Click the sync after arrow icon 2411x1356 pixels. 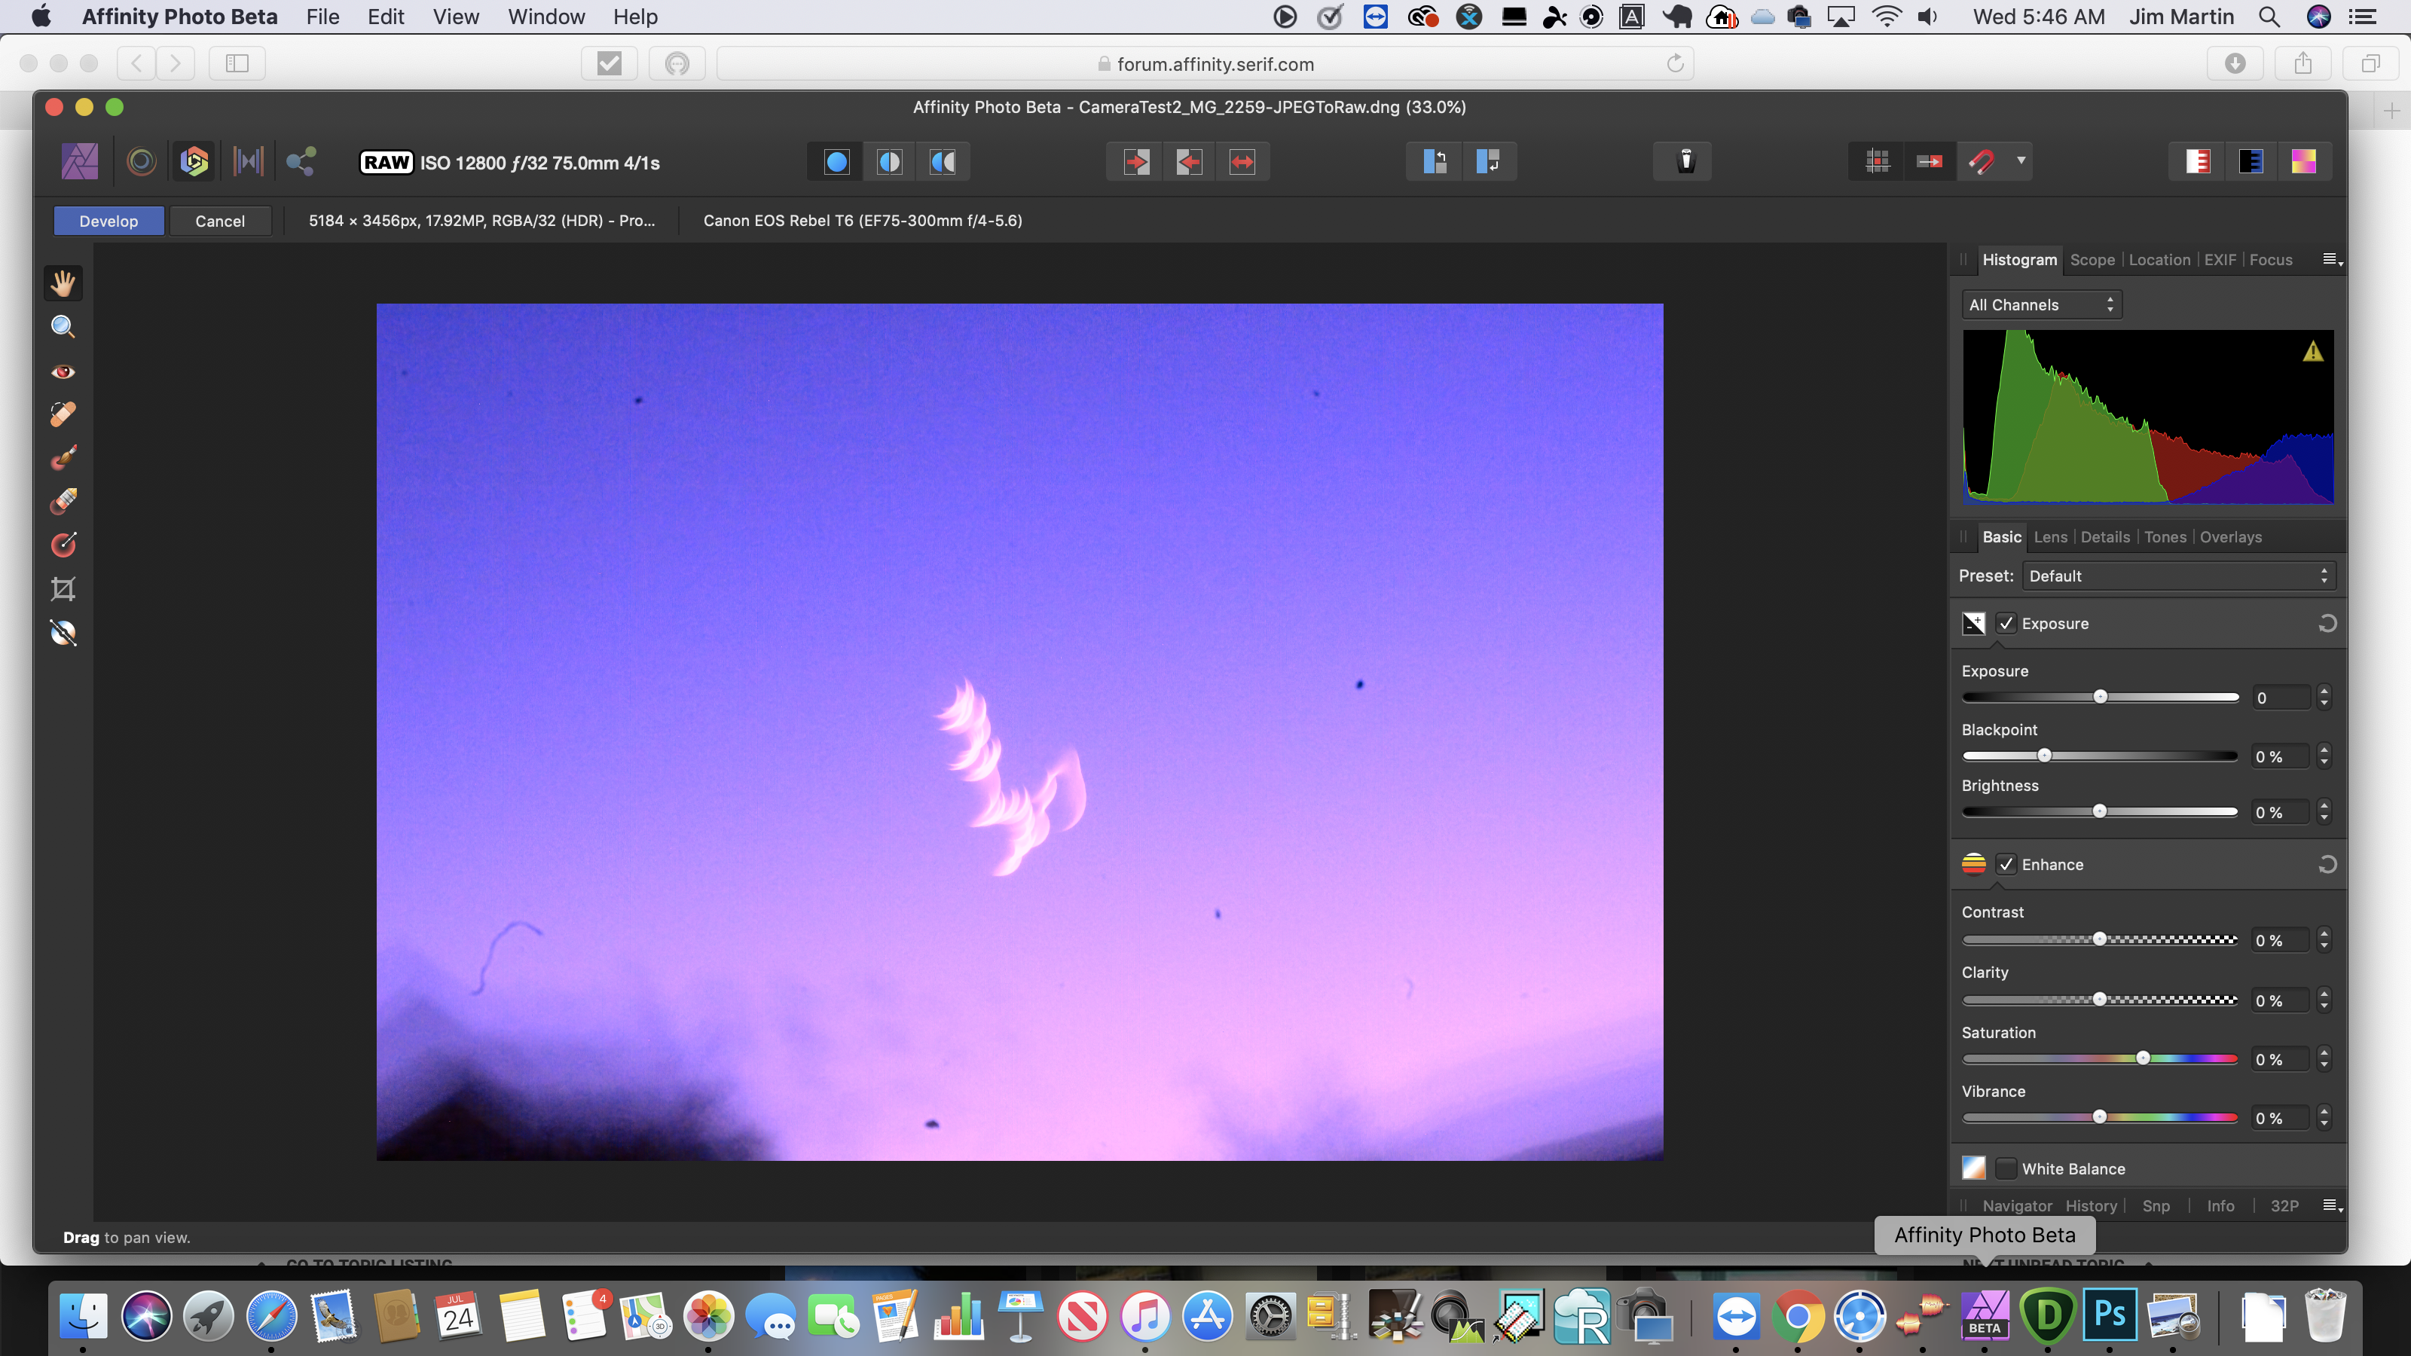pos(1136,162)
